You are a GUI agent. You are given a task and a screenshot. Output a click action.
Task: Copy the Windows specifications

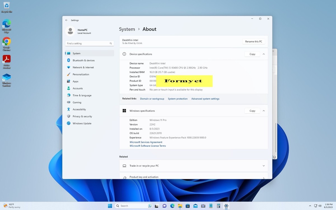(x=252, y=111)
